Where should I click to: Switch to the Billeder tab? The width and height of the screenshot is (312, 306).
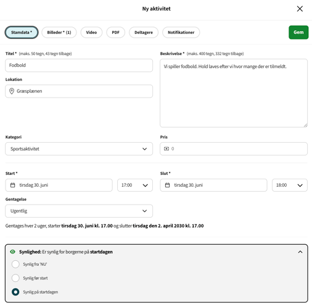(59, 32)
